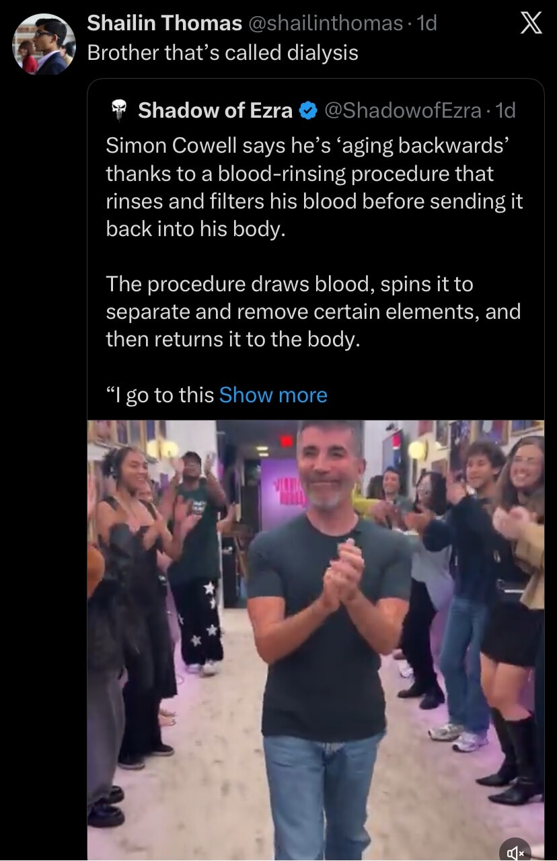
Task: Open the quoted post text about Simon Cowell
Action: 315,187
